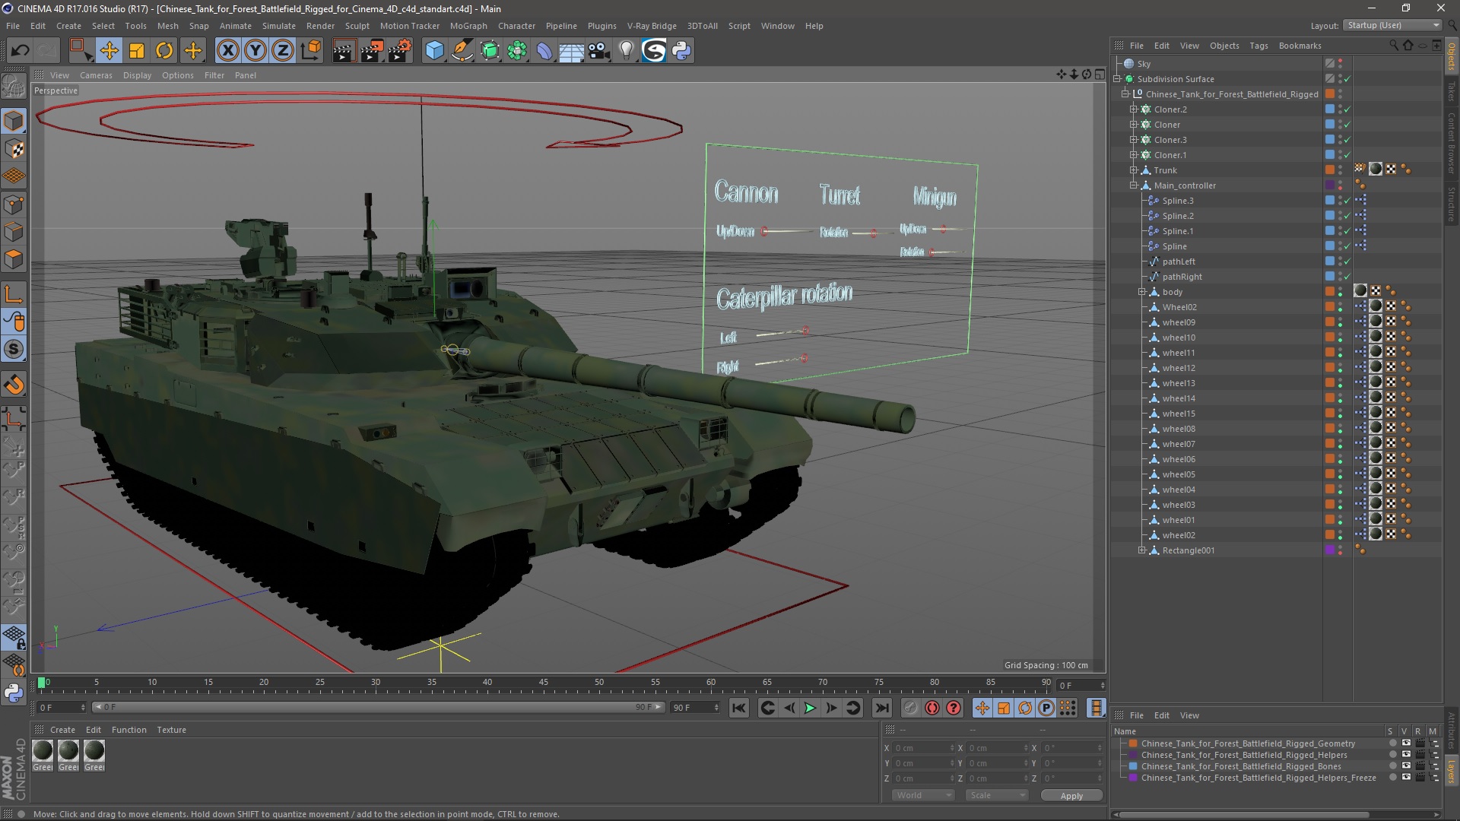Open material manager Create menu
The width and height of the screenshot is (1460, 821).
[x=62, y=730]
